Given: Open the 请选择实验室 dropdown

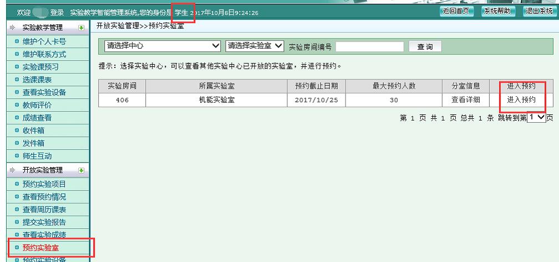Looking at the screenshot, I should pyautogui.click(x=255, y=46).
